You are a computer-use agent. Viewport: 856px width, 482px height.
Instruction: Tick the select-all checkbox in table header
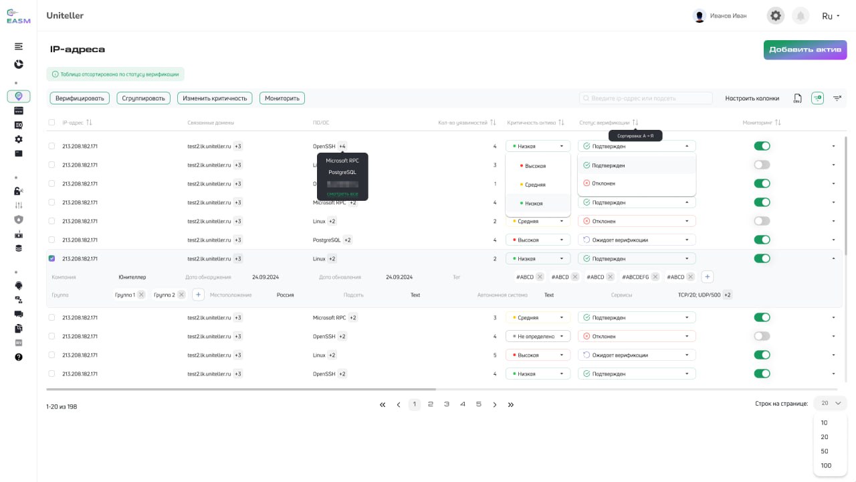coord(51,123)
